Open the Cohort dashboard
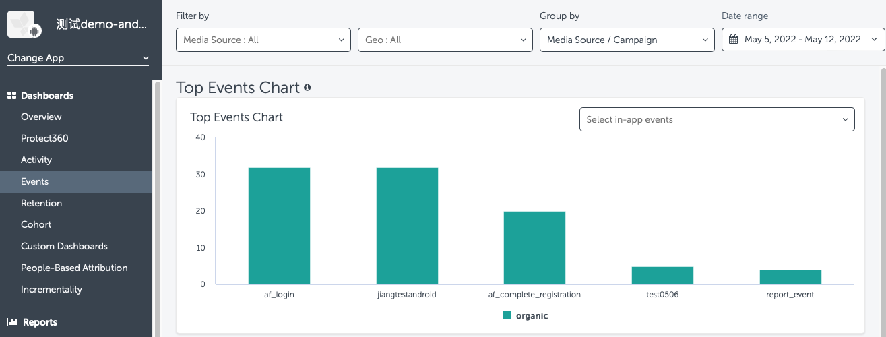 36,224
